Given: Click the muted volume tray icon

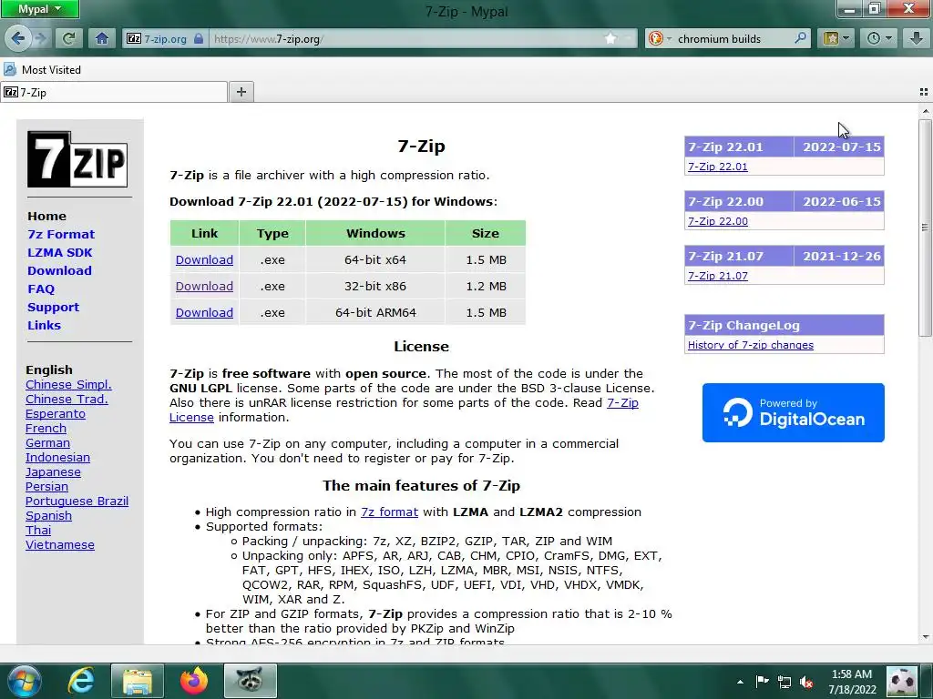Looking at the screenshot, I should point(807,682).
